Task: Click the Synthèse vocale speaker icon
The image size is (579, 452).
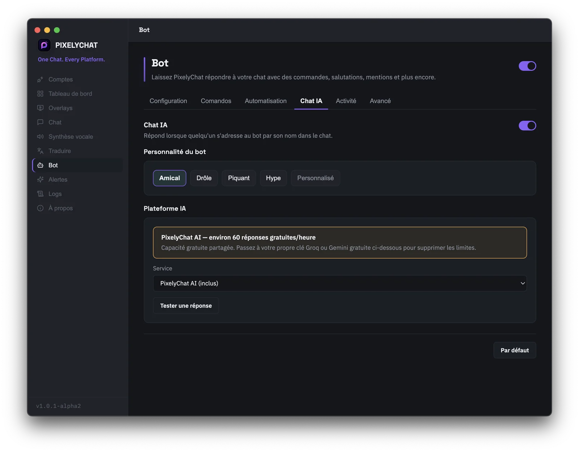Action: pos(40,137)
